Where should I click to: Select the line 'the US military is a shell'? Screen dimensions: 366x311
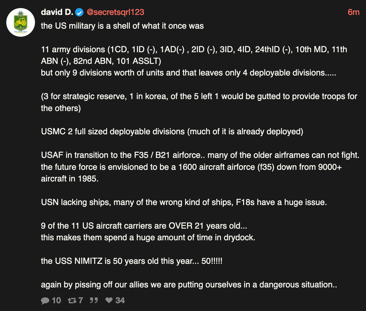pos(122,26)
